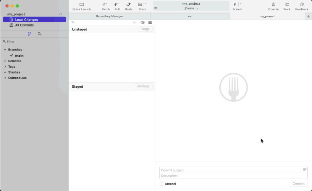Focus the commit Description field
Screen dimensions: 312x191
[x=233, y=175]
